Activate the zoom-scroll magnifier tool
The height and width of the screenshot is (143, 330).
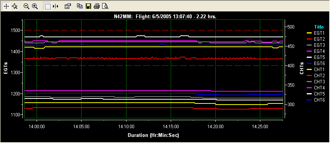[x=14, y=6]
